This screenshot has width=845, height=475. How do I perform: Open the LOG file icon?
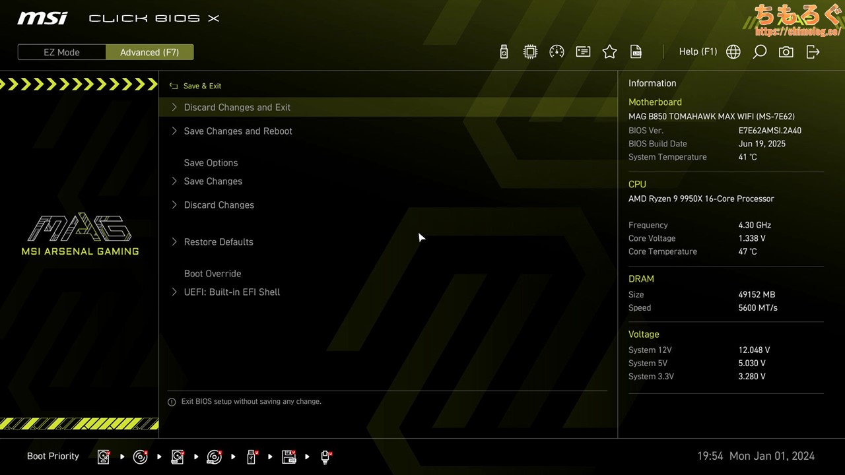pos(636,52)
